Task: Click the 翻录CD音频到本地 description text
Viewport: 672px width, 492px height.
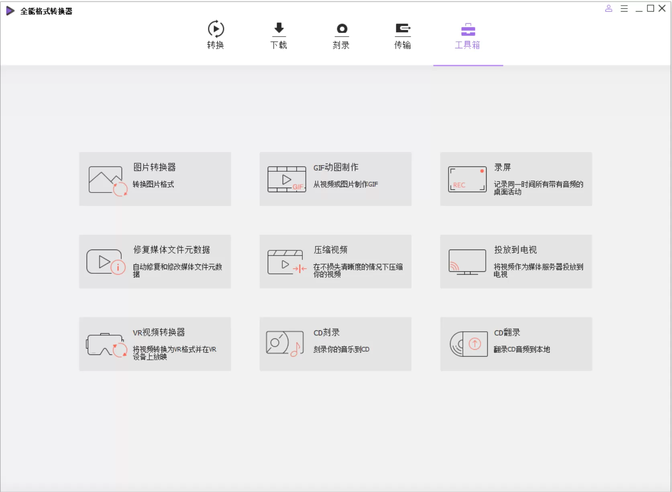Action: click(521, 349)
